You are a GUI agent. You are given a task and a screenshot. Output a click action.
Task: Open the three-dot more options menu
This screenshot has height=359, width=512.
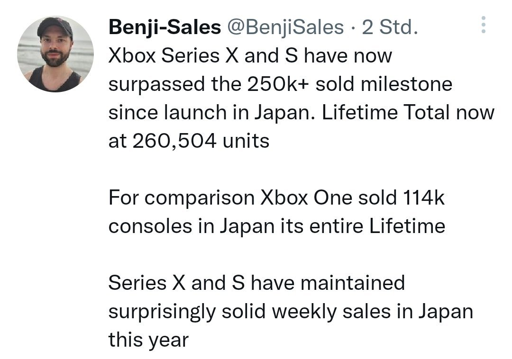[x=483, y=25]
